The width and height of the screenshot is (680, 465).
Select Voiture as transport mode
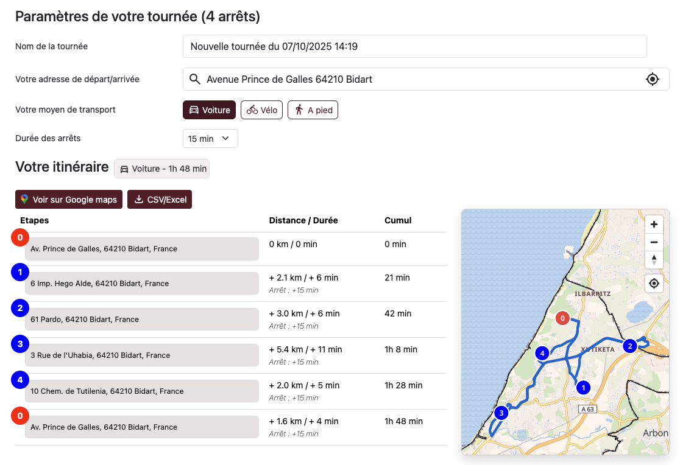coord(209,110)
